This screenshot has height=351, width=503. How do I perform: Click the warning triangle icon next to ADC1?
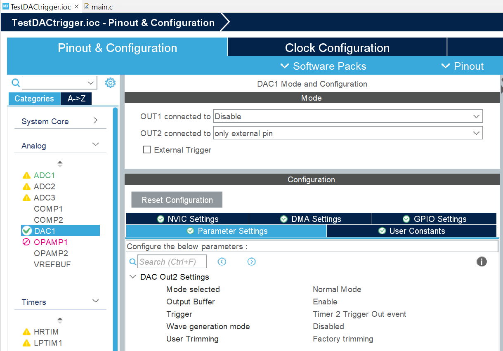[26, 175]
